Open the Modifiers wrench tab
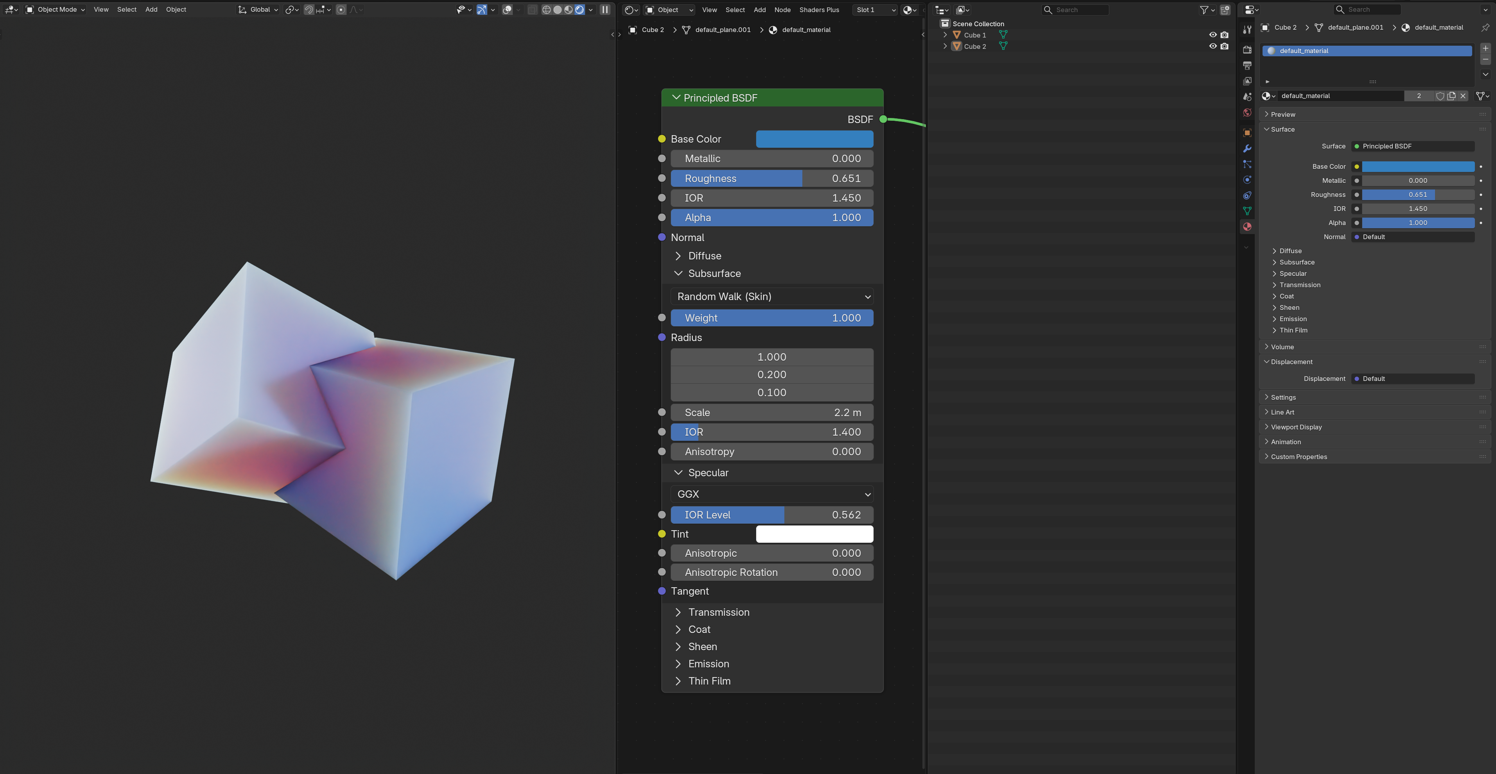 click(x=1247, y=148)
